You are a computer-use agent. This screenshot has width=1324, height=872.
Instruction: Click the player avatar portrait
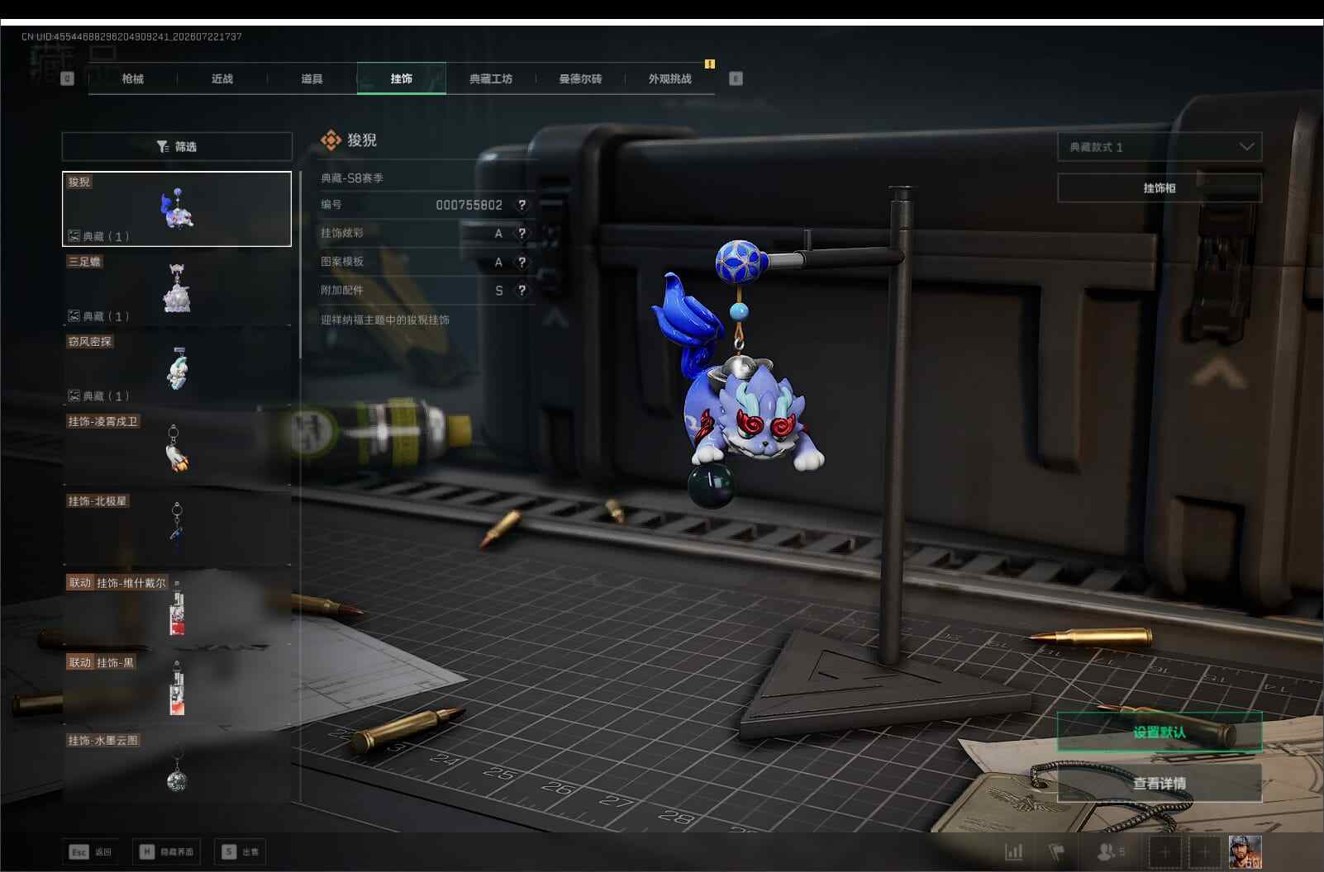pyautogui.click(x=1245, y=851)
